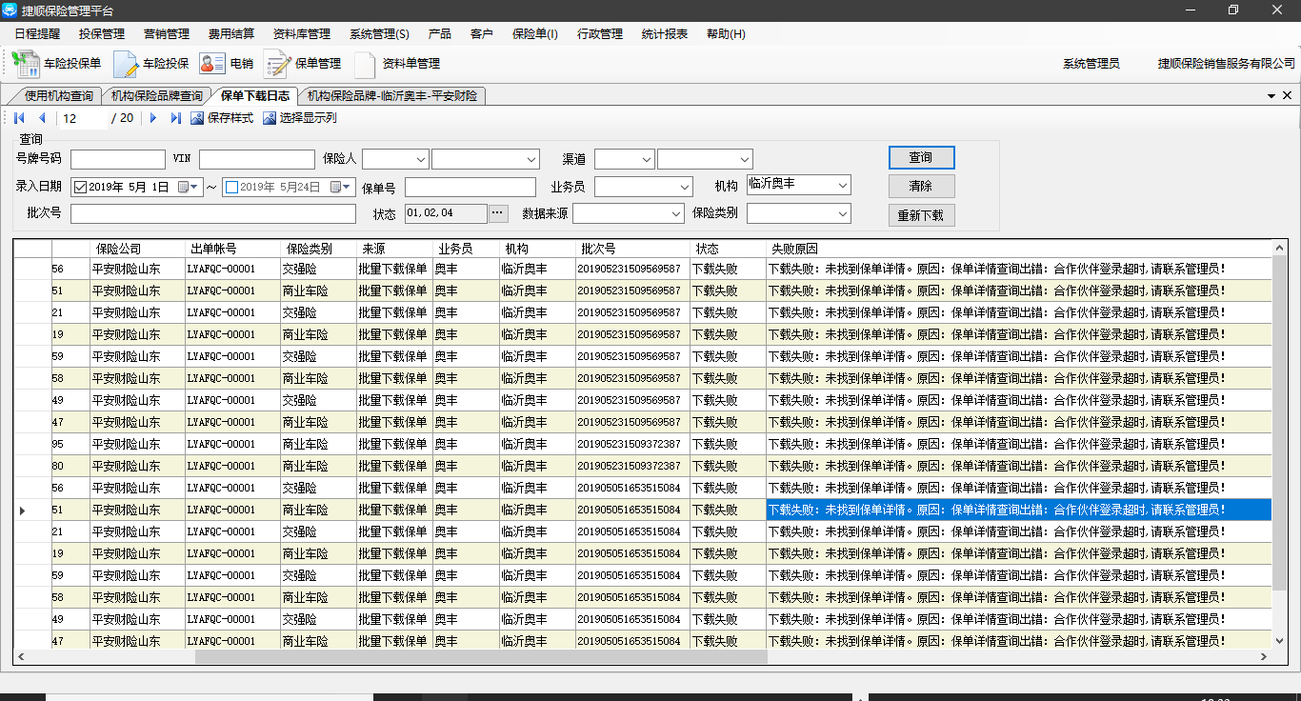
Task: Launch 保单管理 from the toolbar
Action: click(277, 64)
